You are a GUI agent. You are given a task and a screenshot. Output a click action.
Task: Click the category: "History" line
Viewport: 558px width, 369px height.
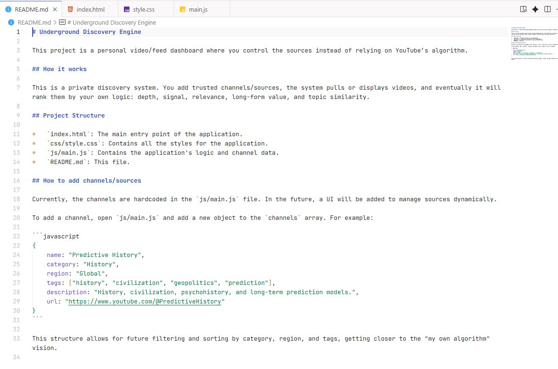[82, 264]
